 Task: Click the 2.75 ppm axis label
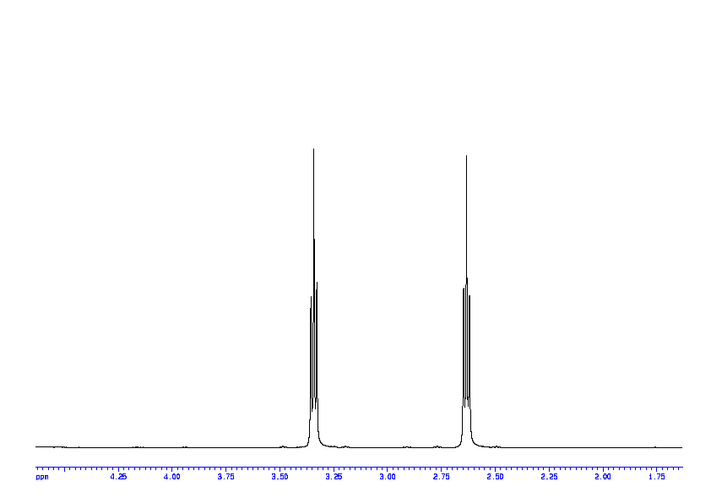tap(441, 477)
